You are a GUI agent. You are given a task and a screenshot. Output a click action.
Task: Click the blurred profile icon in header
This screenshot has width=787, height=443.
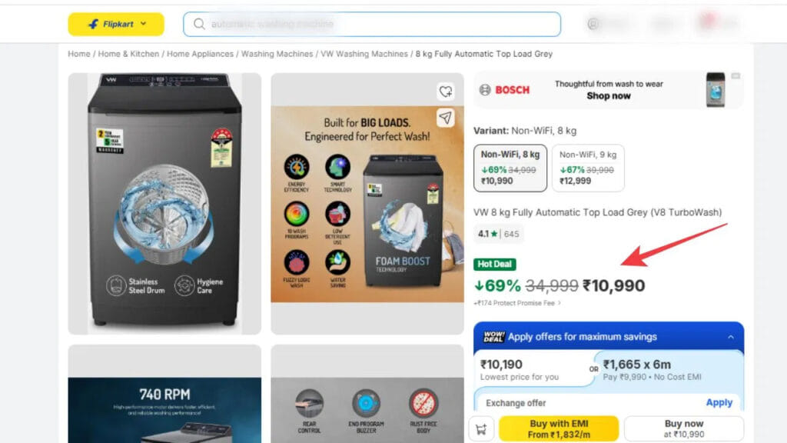click(593, 24)
